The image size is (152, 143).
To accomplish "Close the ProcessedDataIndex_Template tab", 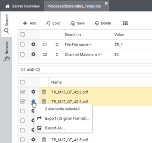I will tap(106, 3).
